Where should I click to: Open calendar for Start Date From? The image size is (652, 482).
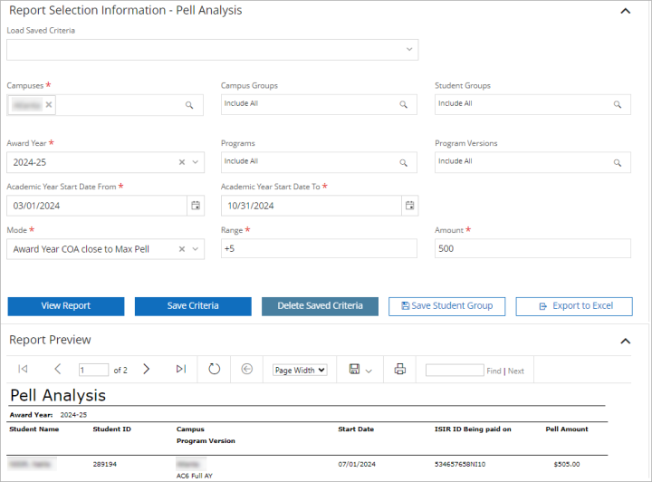196,206
